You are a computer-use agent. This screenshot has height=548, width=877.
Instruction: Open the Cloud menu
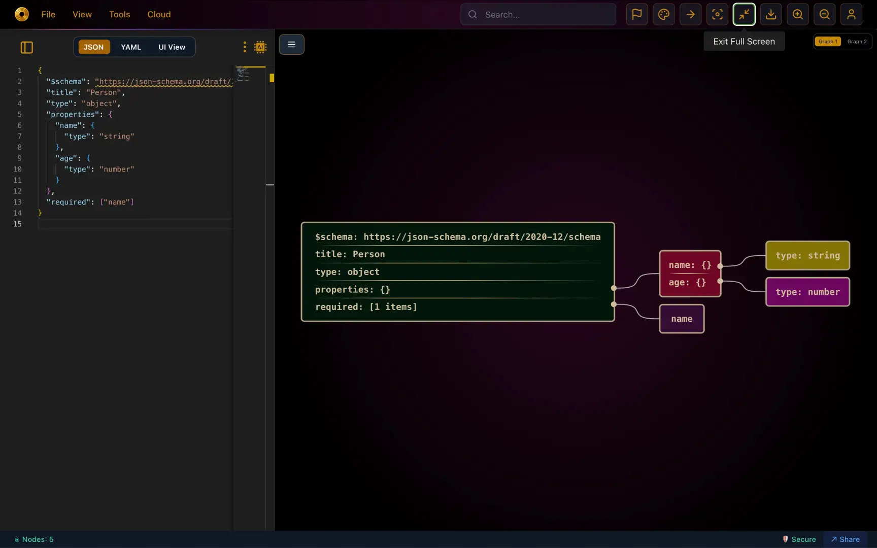click(158, 14)
